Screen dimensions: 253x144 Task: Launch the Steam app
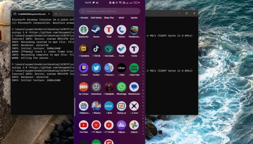pyautogui.click(x=96, y=30)
